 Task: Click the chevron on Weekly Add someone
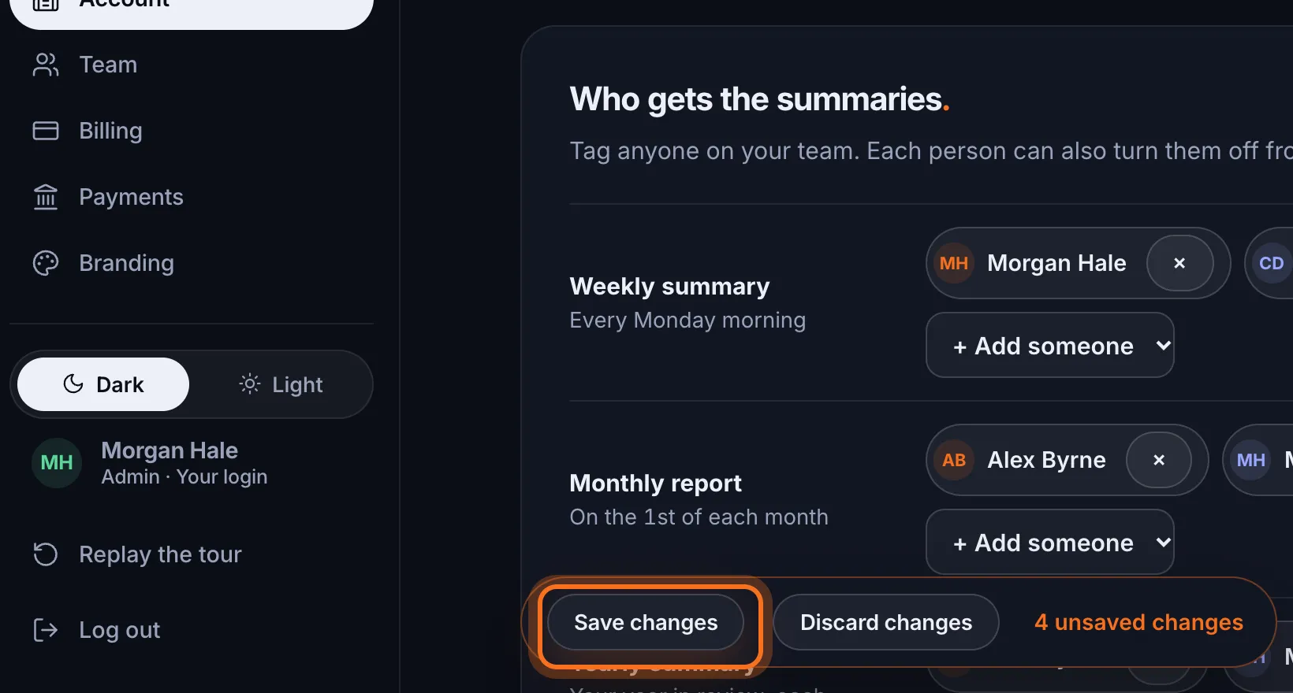[1163, 345]
